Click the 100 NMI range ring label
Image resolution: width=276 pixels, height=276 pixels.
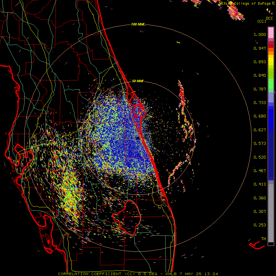coord(138,24)
